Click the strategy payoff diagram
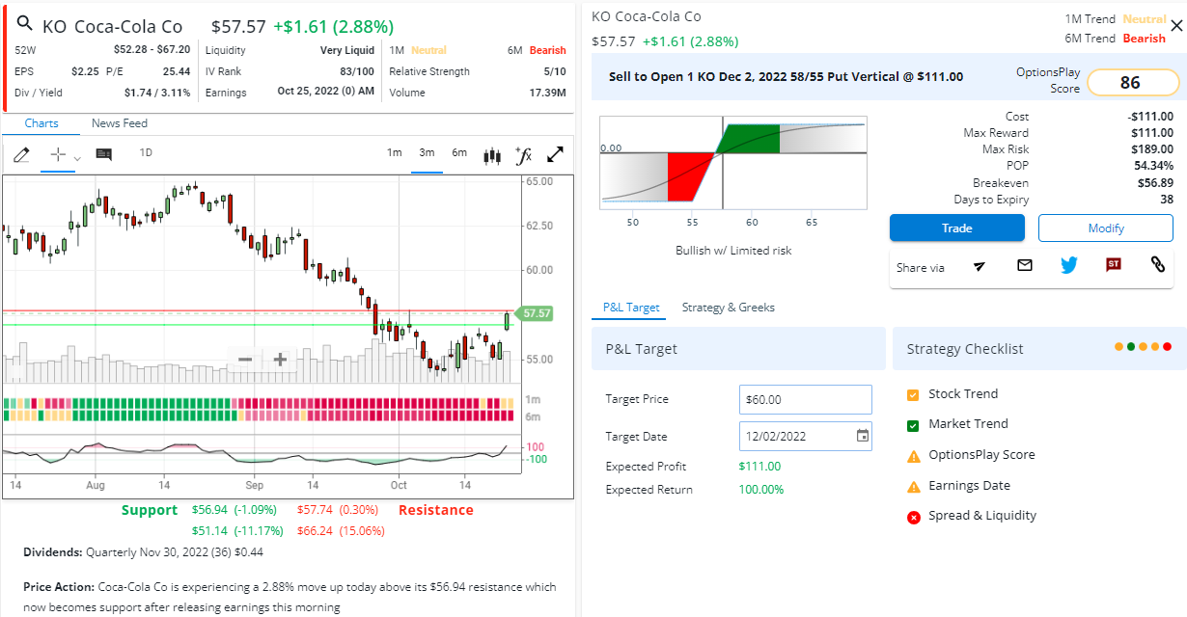 [733, 163]
